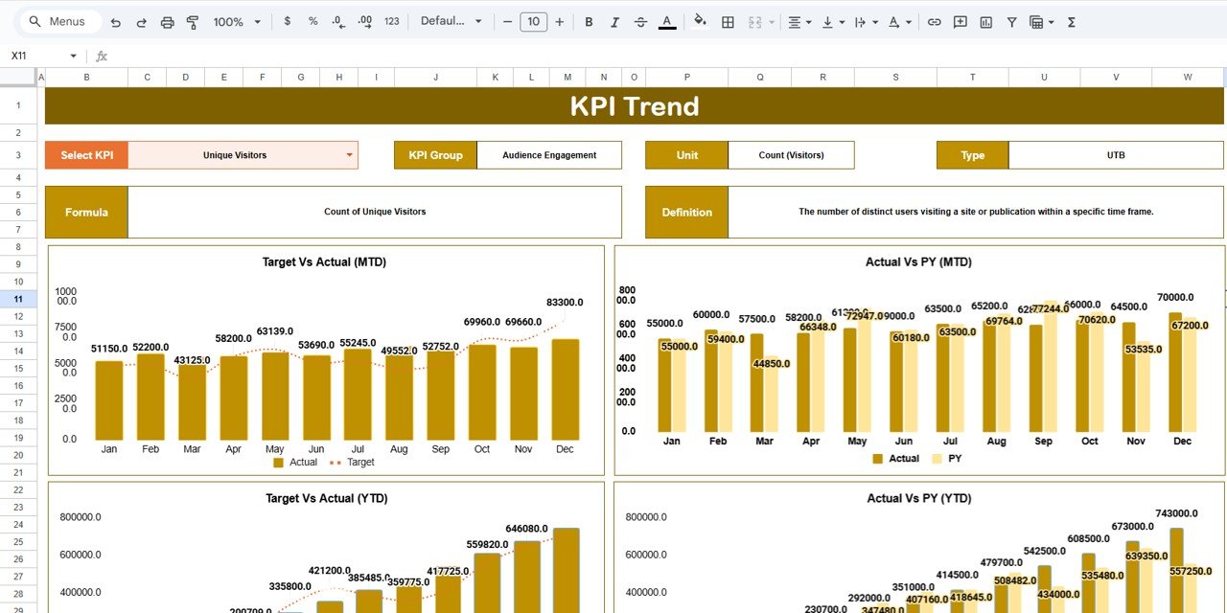Open the Menus button
The height and width of the screenshot is (613, 1227).
[59, 20]
